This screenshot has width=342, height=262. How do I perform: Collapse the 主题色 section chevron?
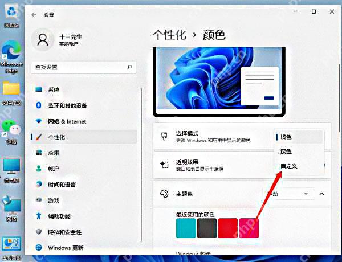(321, 194)
